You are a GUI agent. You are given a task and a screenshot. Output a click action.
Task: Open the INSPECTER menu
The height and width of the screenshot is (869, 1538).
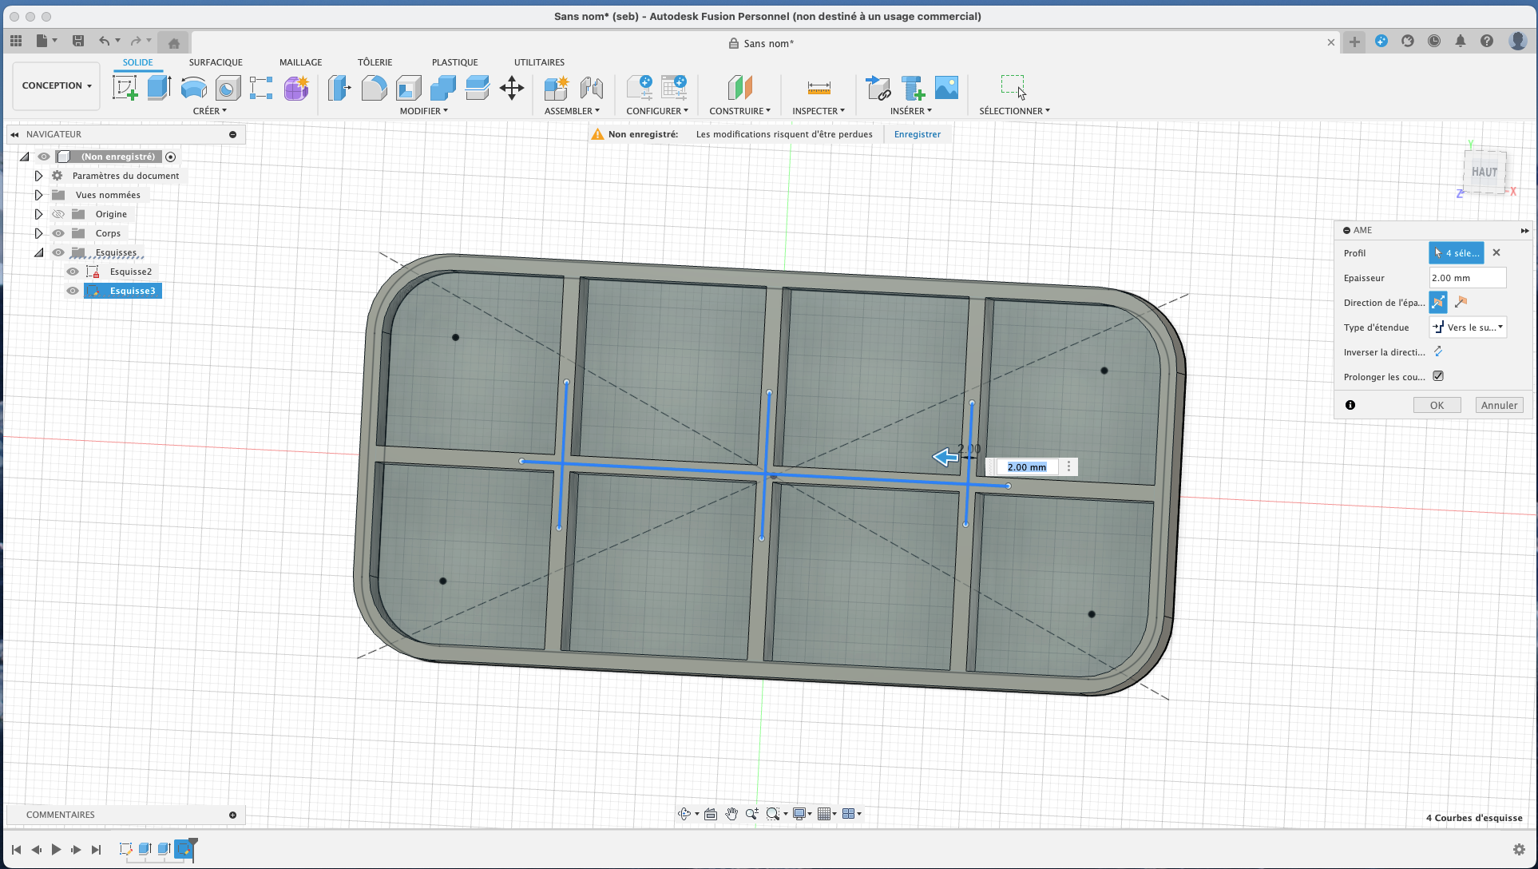coord(819,111)
